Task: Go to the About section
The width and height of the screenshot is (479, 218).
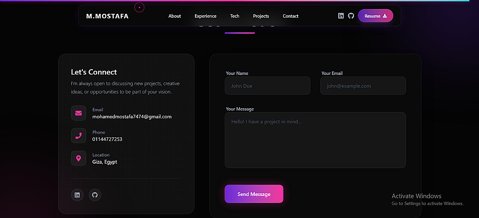Action: (x=175, y=16)
